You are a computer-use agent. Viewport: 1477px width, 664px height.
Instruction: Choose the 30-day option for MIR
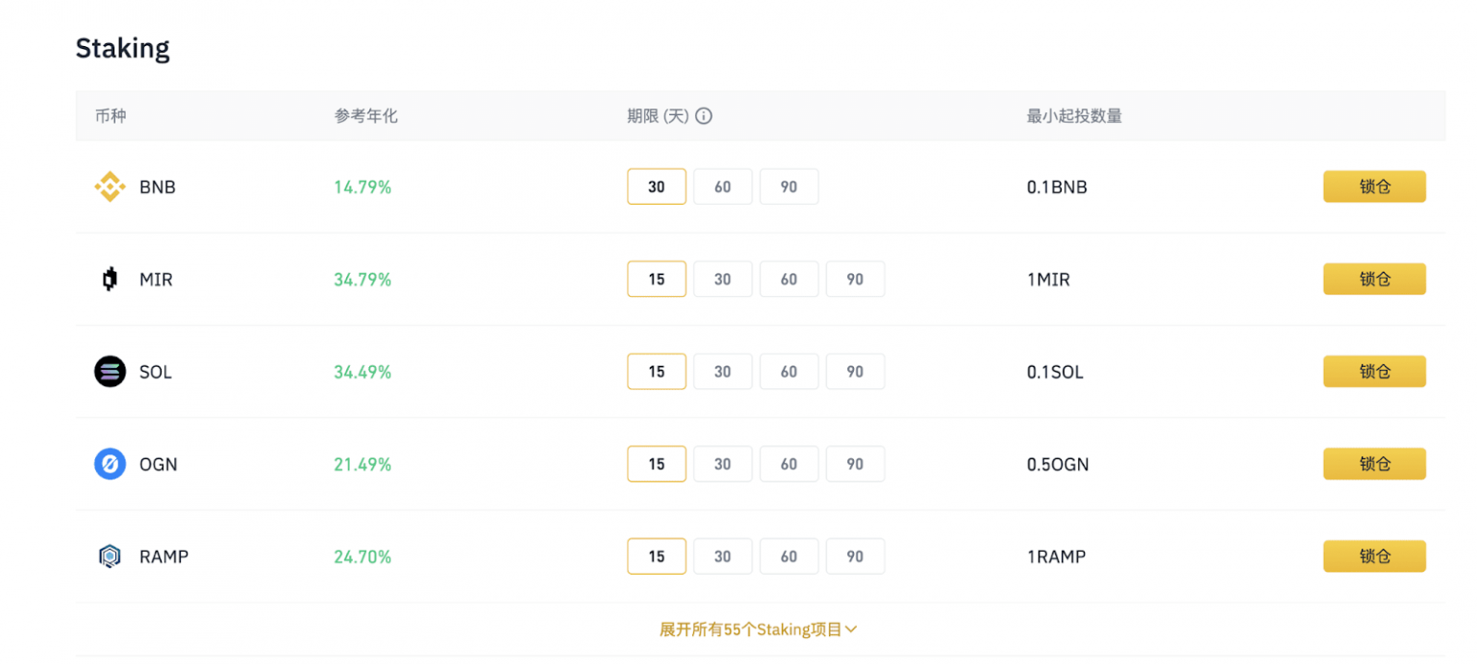[x=723, y=280]
